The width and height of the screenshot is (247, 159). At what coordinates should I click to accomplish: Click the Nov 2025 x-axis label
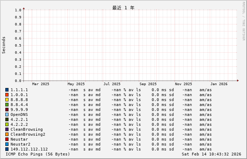coord(184,84)
